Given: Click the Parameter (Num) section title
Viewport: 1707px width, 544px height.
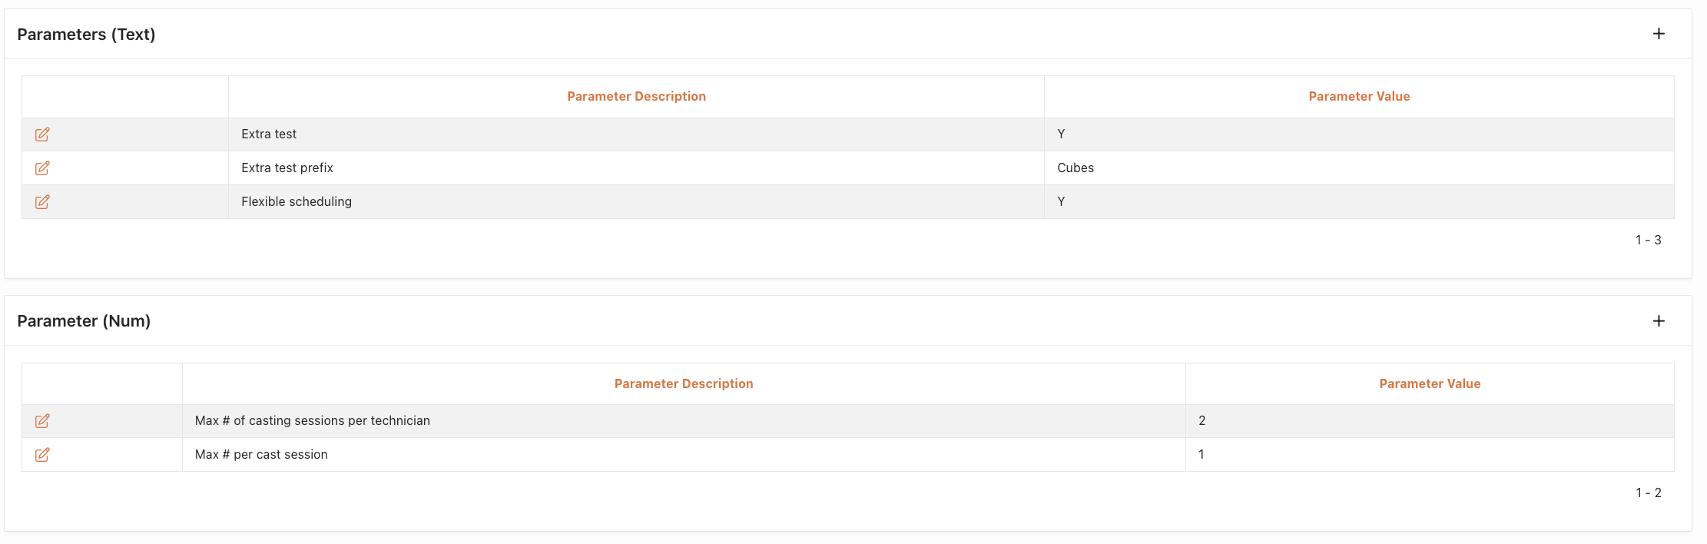Looking at the screenshot, I should click(x=84, y=321).
